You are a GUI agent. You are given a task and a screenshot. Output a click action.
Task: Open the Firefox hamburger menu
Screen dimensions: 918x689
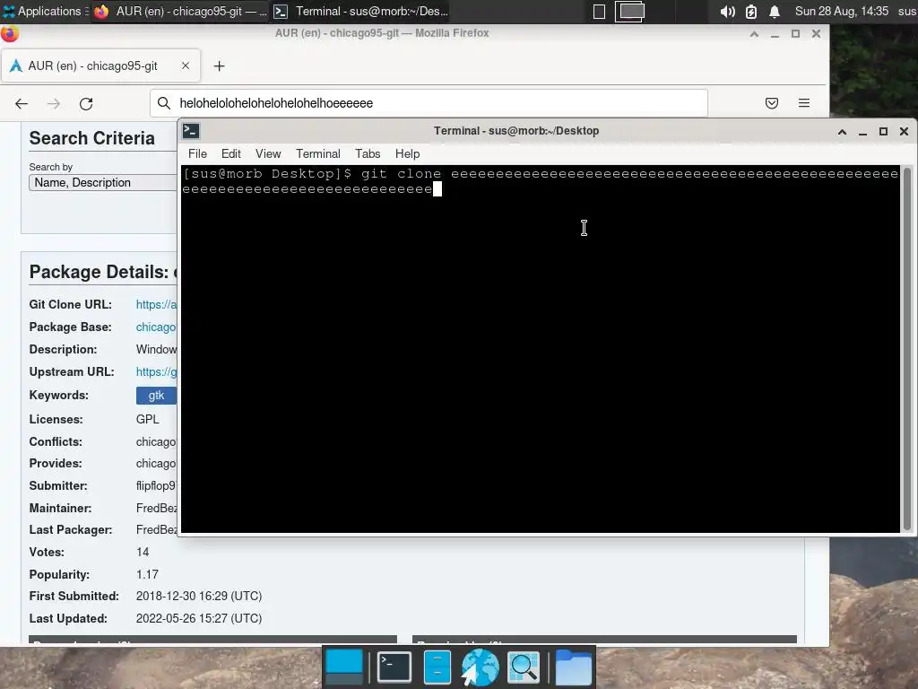(x=804, y=103)
